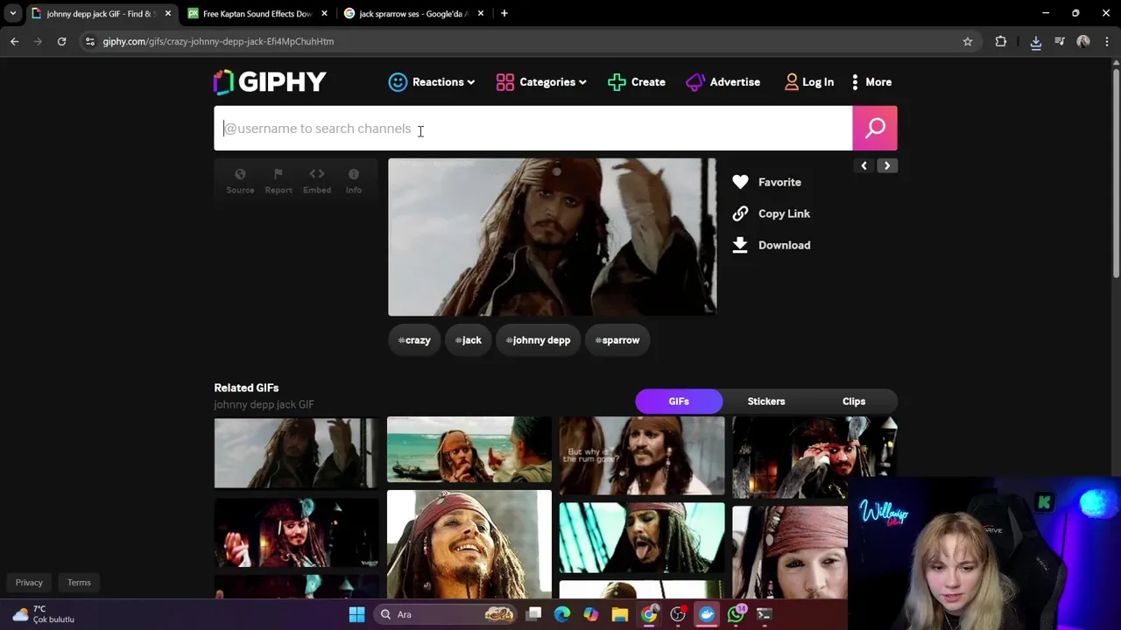View site information icon in address bar
The width and height of the screenshot is (1121, 630).
(x=89, y=41)
